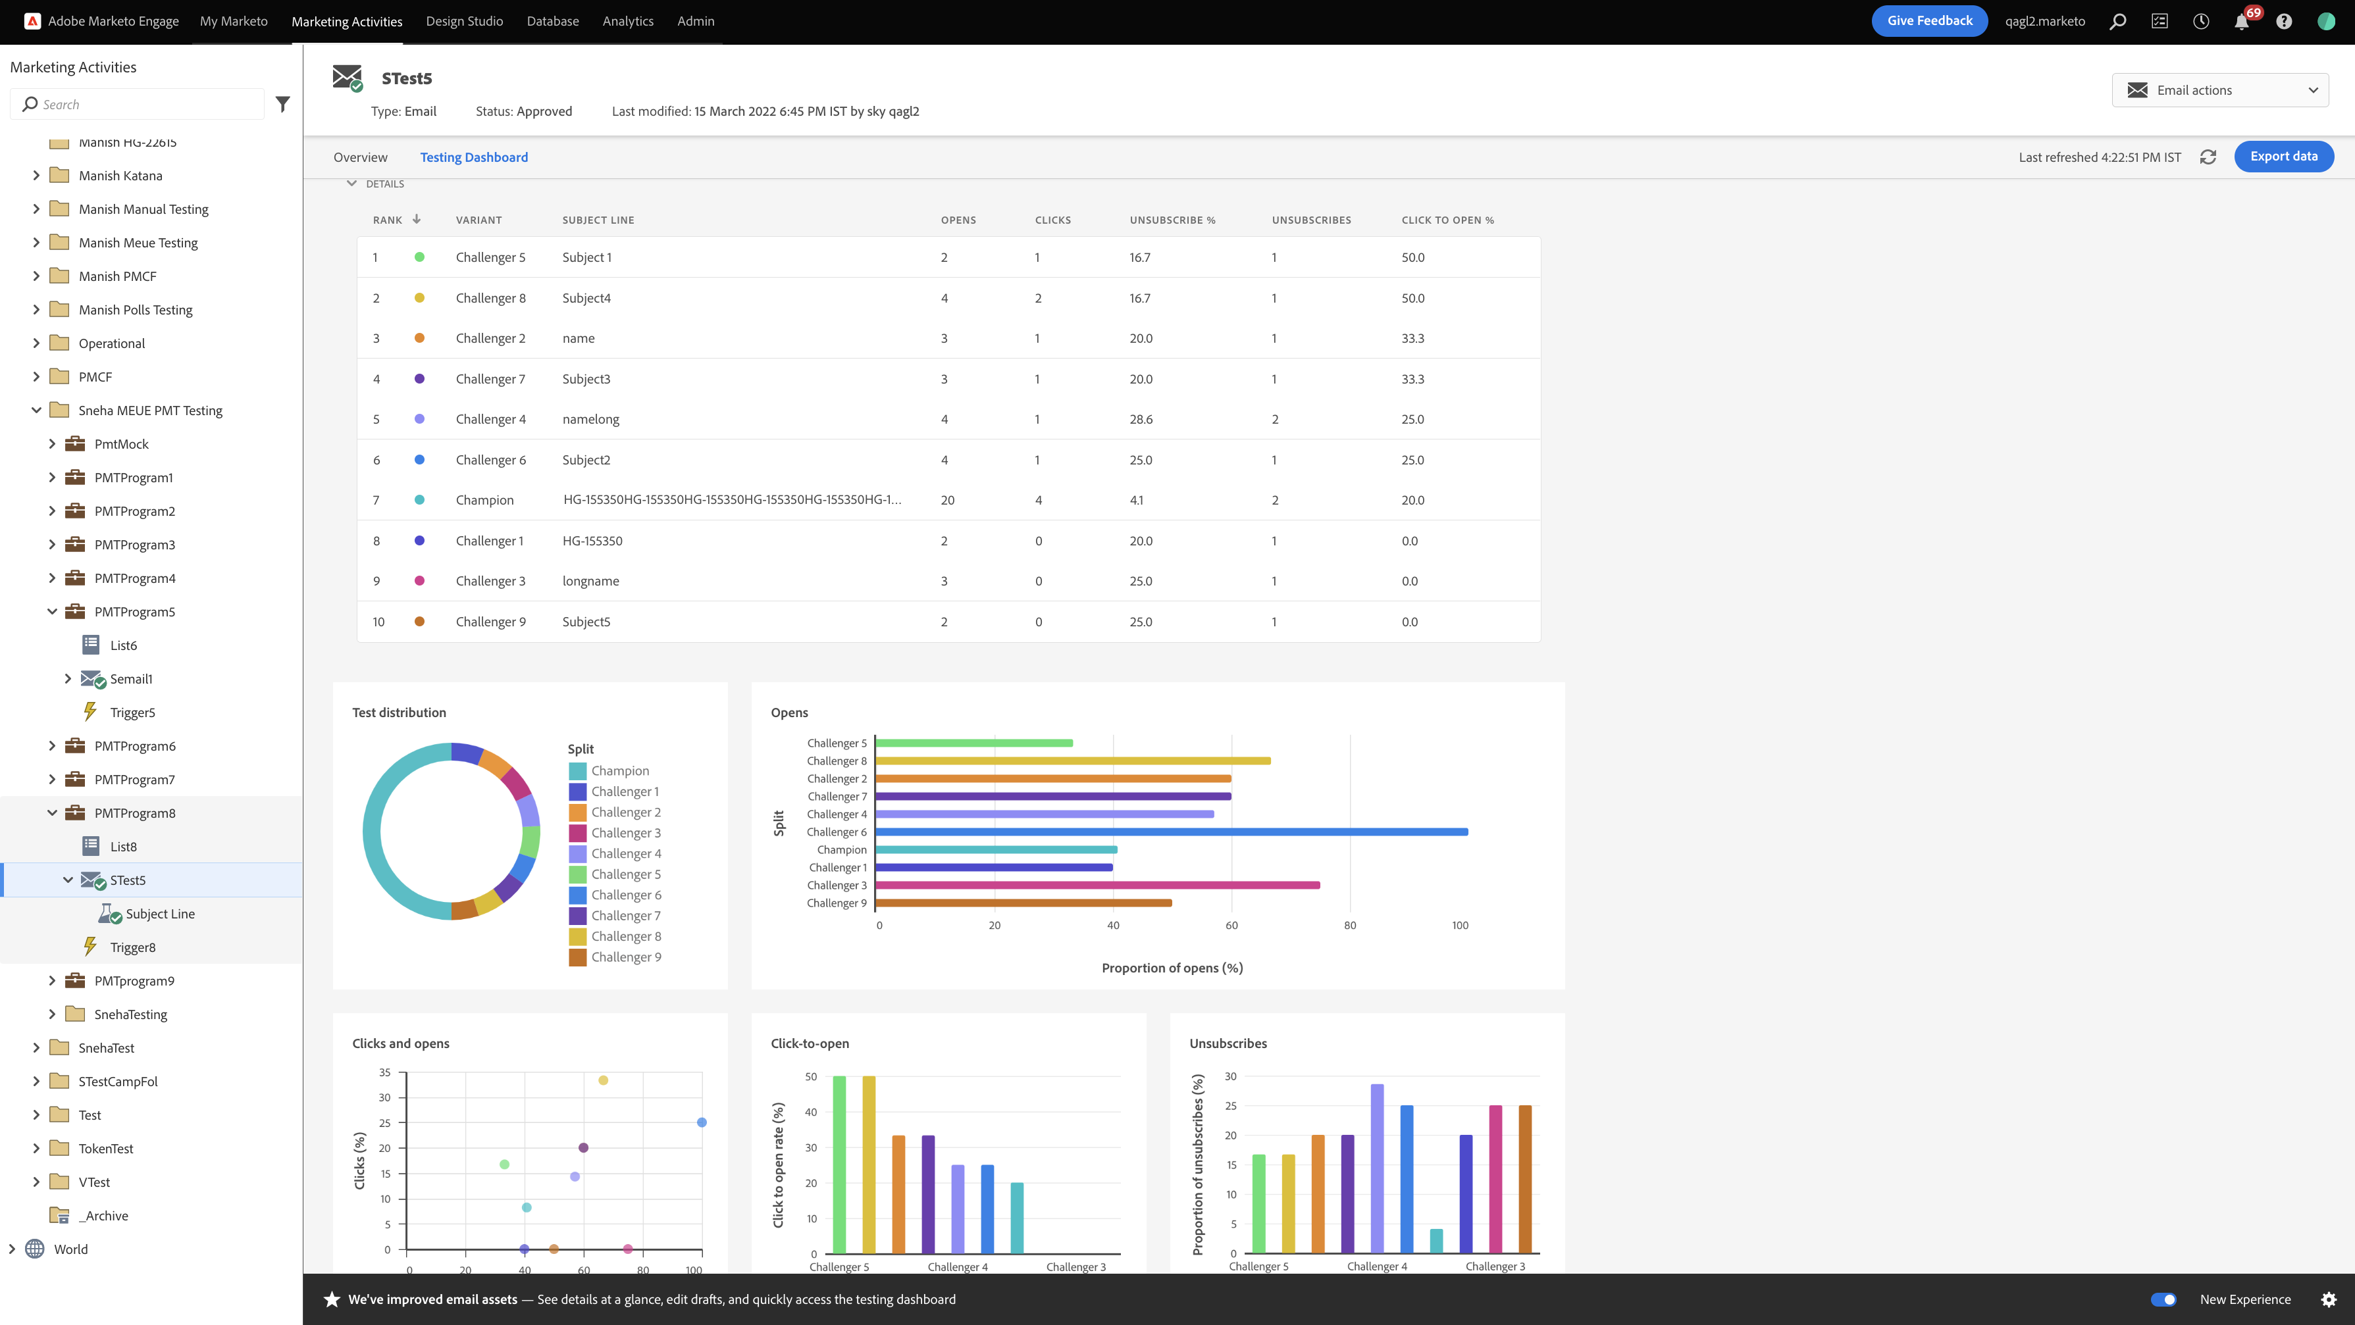Image resolution: width=2355 pixels, height=1325 pixels.
Task: Open the Email actions dropdown
Action: click(2219, 89)
